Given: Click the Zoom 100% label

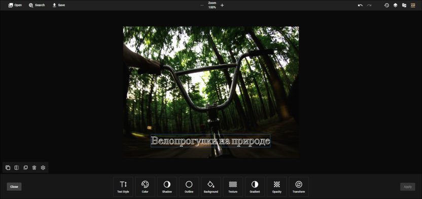Looking at the screenshot, I should tap(212, 5).
